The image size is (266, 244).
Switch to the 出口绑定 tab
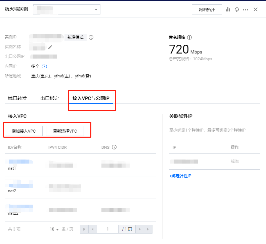(x=50, y=98)
